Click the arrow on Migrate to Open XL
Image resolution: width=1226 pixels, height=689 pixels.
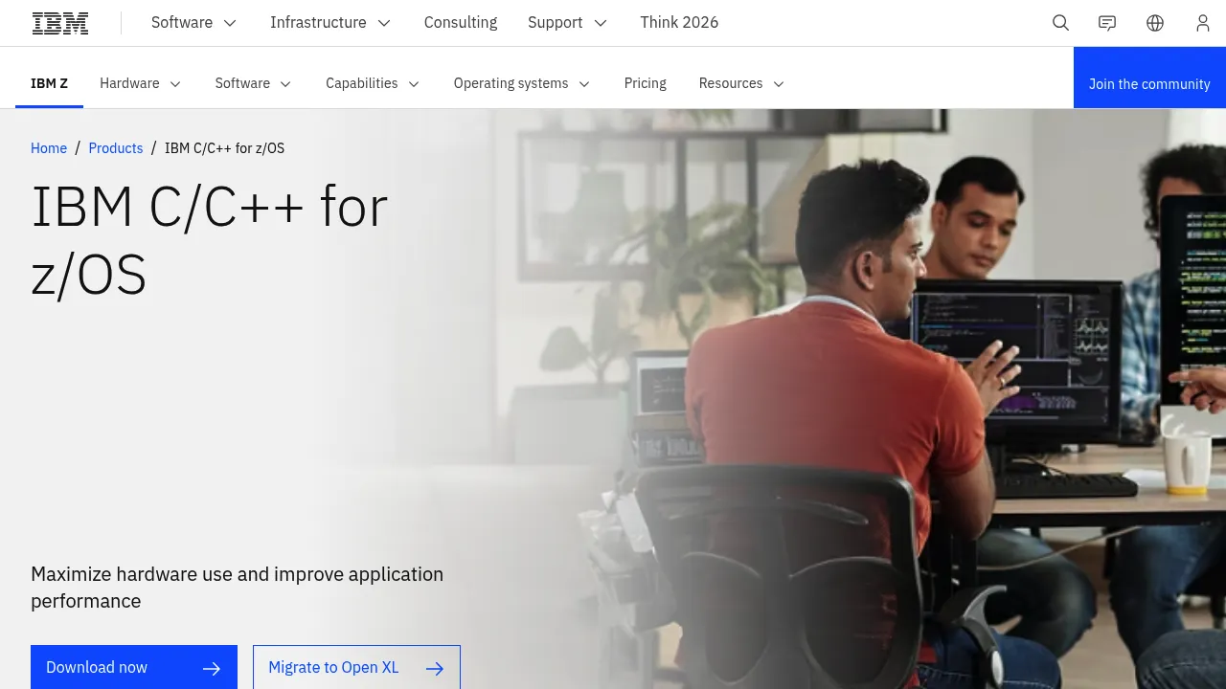pos(435,668)
